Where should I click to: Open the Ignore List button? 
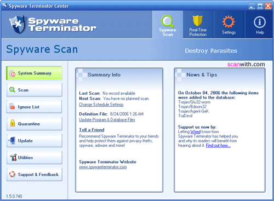(34, 107)
